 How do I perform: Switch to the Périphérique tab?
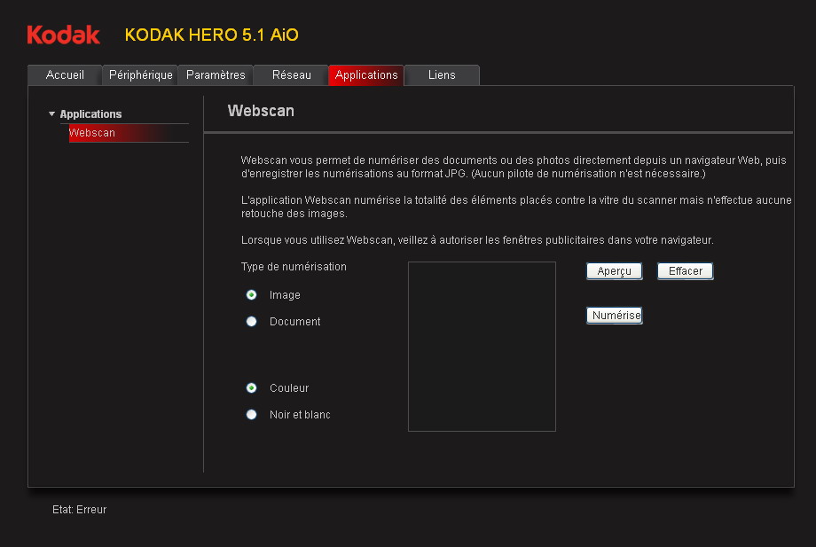(x=140, y=75)
